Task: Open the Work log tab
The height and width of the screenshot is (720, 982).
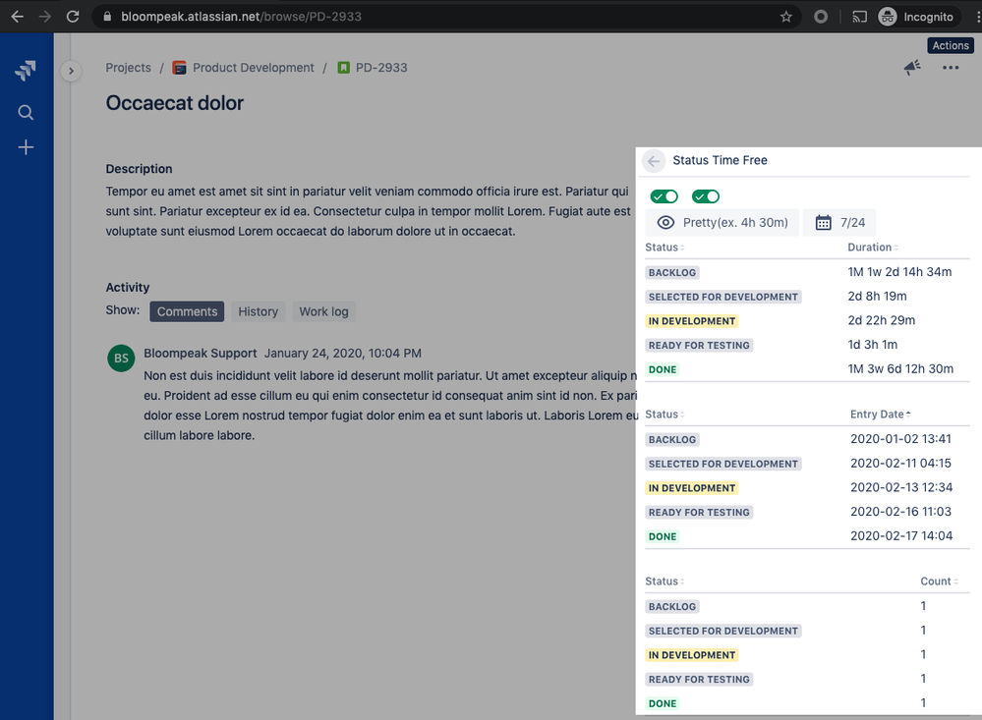Action: [323, 311]
